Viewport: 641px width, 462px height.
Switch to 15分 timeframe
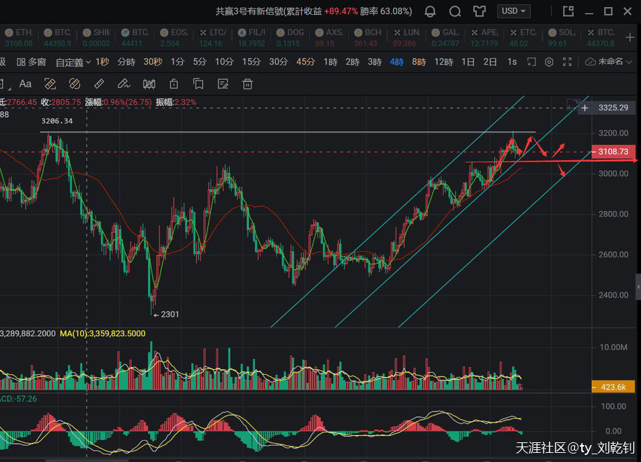tap(251, 62)
